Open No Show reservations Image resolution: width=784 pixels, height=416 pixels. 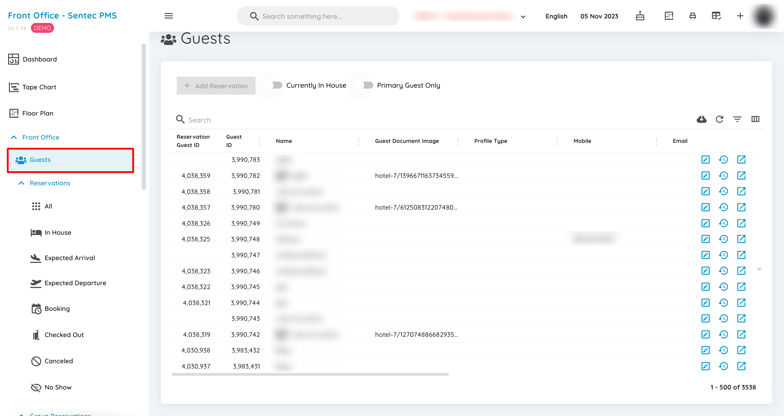51,387
